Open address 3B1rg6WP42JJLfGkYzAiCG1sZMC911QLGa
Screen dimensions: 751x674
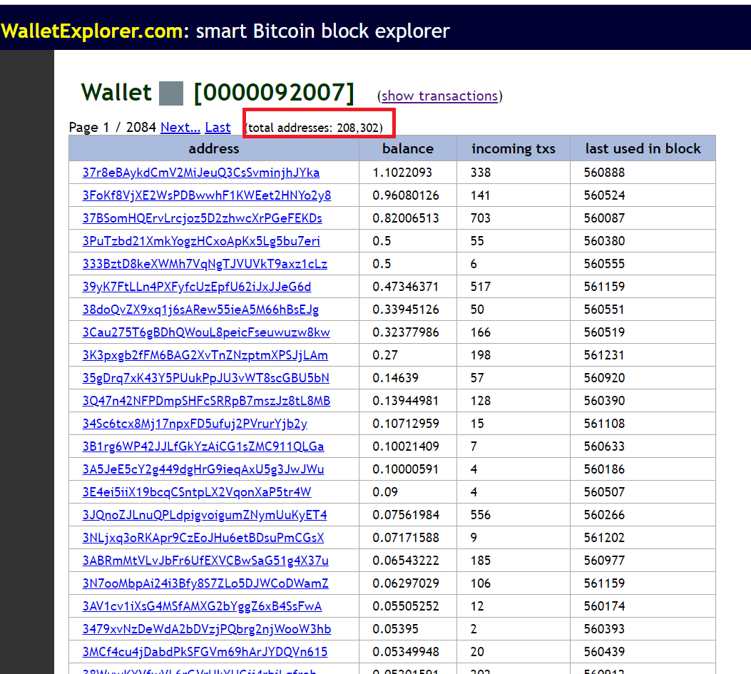tap(203, 446)
